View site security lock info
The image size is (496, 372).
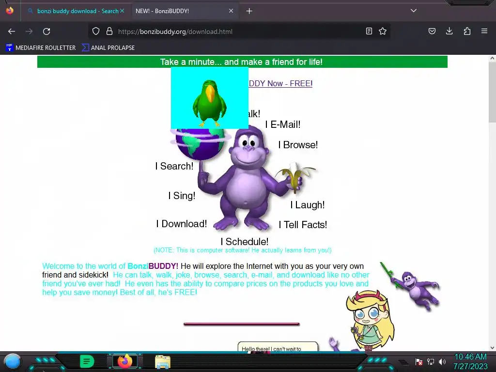[109, 31]
